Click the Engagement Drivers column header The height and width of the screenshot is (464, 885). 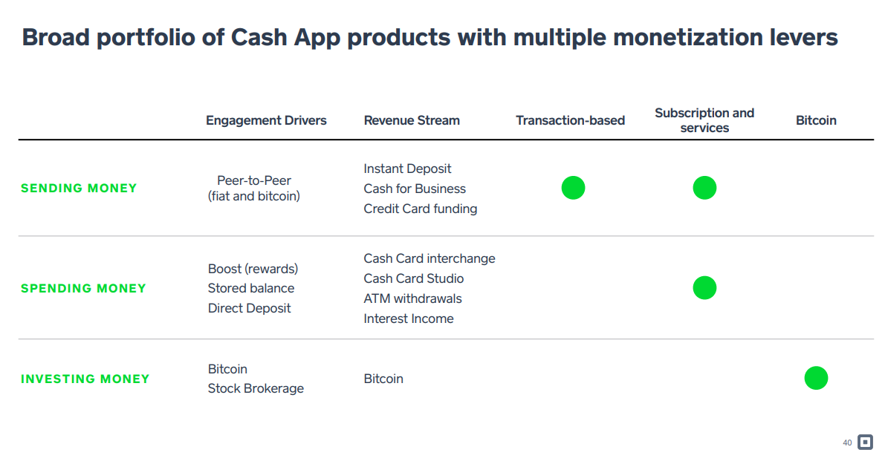tap(266, 121)
